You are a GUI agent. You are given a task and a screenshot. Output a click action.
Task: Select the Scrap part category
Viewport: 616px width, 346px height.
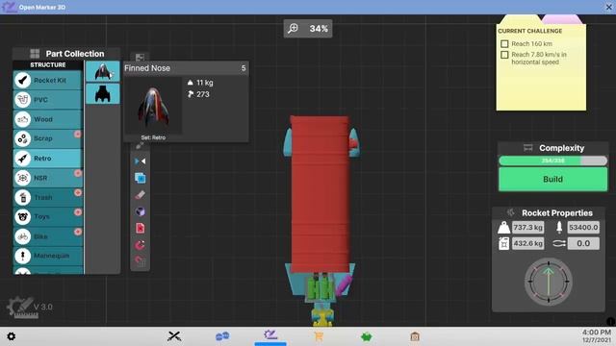[x=47, y=138]
